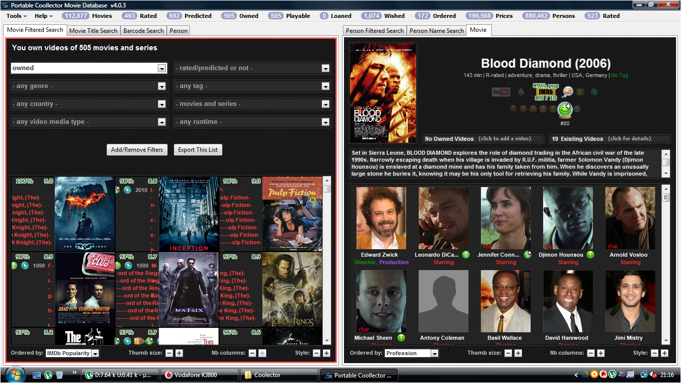Click the movie list vertical scrollbar thumb

point(327,189)
